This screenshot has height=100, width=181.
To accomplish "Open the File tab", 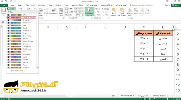I will click(4, 5).
